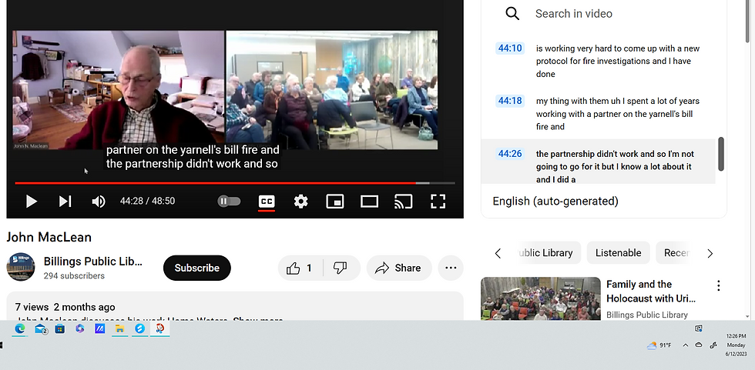
Task: Open the Family and the Holocaust video thumbnail
Action: point(540,298)
